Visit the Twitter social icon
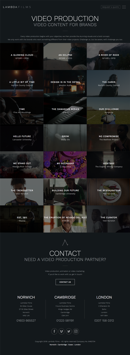 (x=69, y=331)
